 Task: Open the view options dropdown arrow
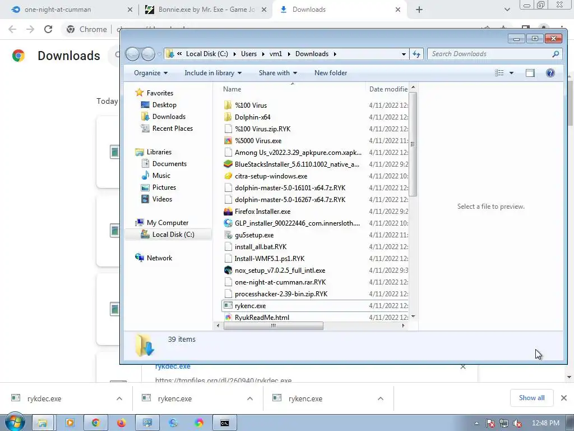(x=511, y=73)
